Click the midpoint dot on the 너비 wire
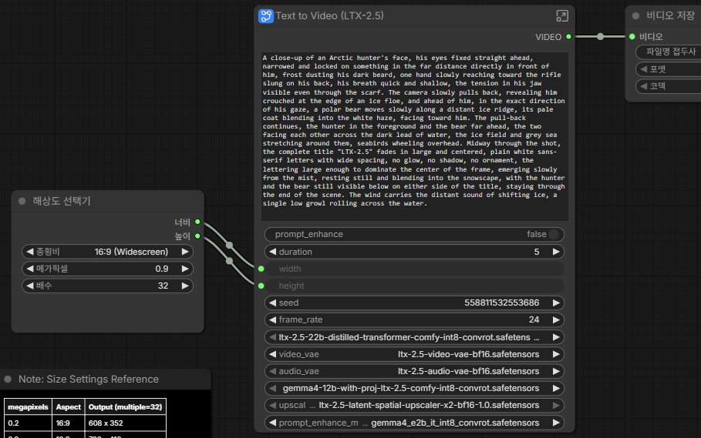The image size is (701, 438). coord(229,246)
